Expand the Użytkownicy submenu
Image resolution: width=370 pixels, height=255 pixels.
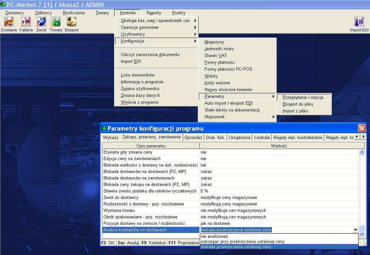[156, 34]
